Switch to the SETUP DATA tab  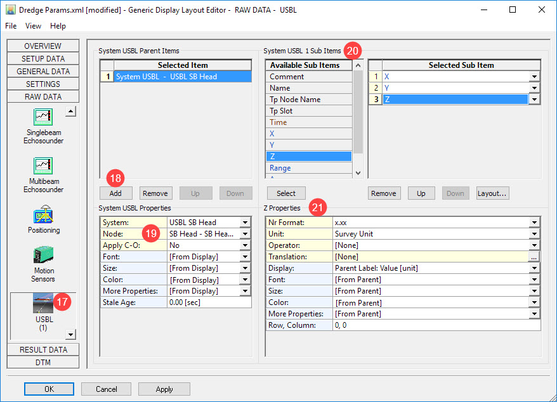point(43,58)
